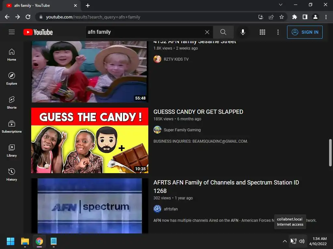Visit the RZTV KIDS TV channel
The height and width of the screenshot is (249, 333).
pyautogui.click(x=176, y=59)
